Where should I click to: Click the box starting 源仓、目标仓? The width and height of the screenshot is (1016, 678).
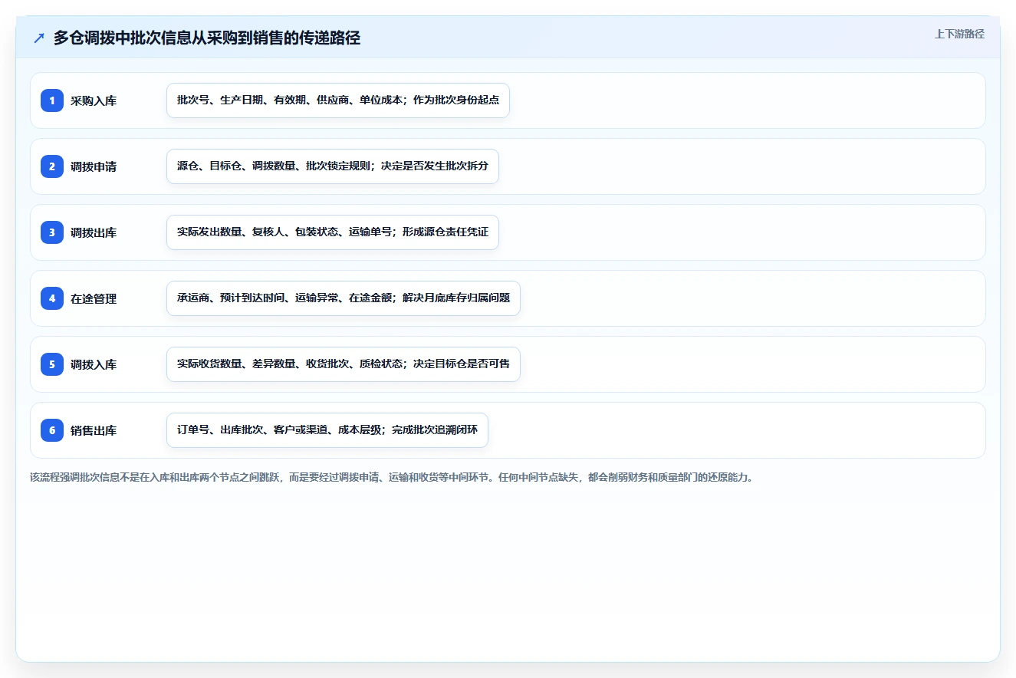[x=333, y=166]
